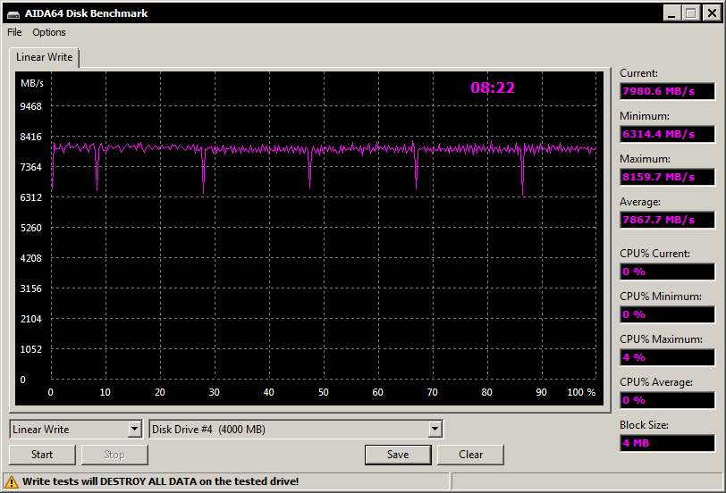Screen dimensions: 726x493
Task: Click the 100 % x-axis label
Action: (581, 392)
